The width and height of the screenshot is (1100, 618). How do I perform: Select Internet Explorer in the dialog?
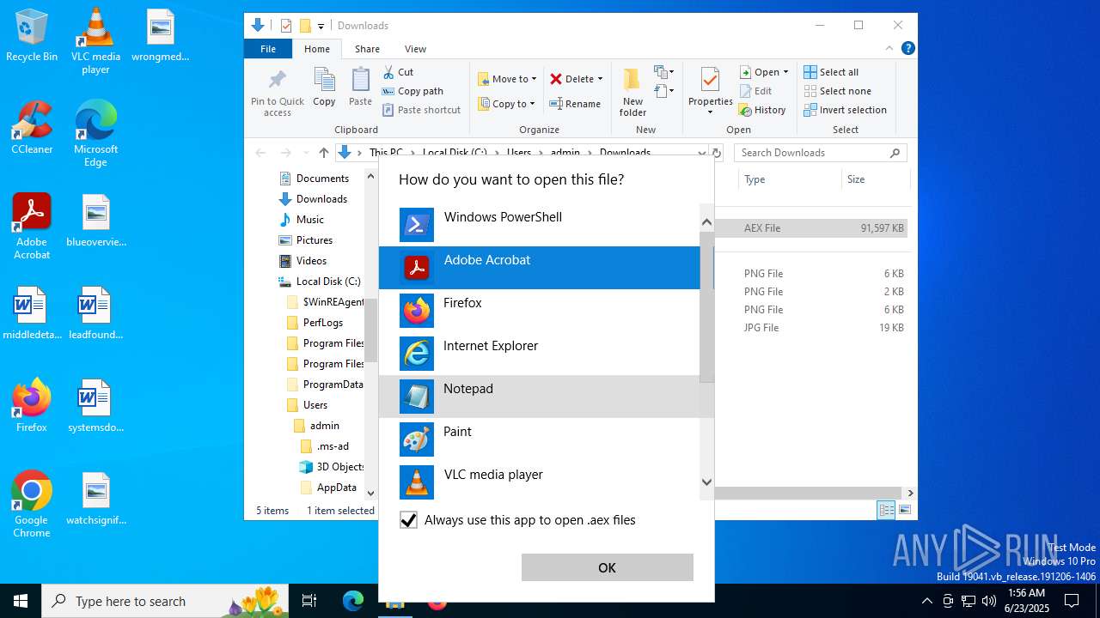[x=539, y=354]
